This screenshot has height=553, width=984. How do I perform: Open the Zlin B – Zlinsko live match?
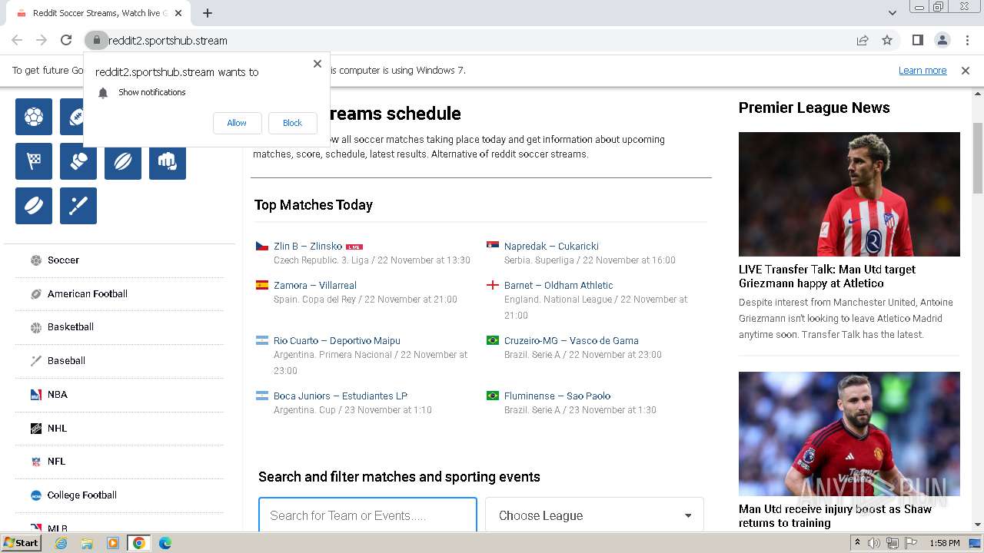coord(307,247)
